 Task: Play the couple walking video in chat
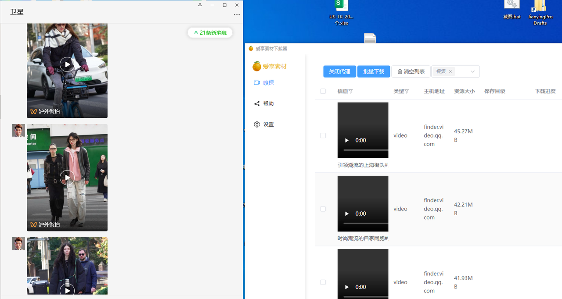(x=67, y=177)
